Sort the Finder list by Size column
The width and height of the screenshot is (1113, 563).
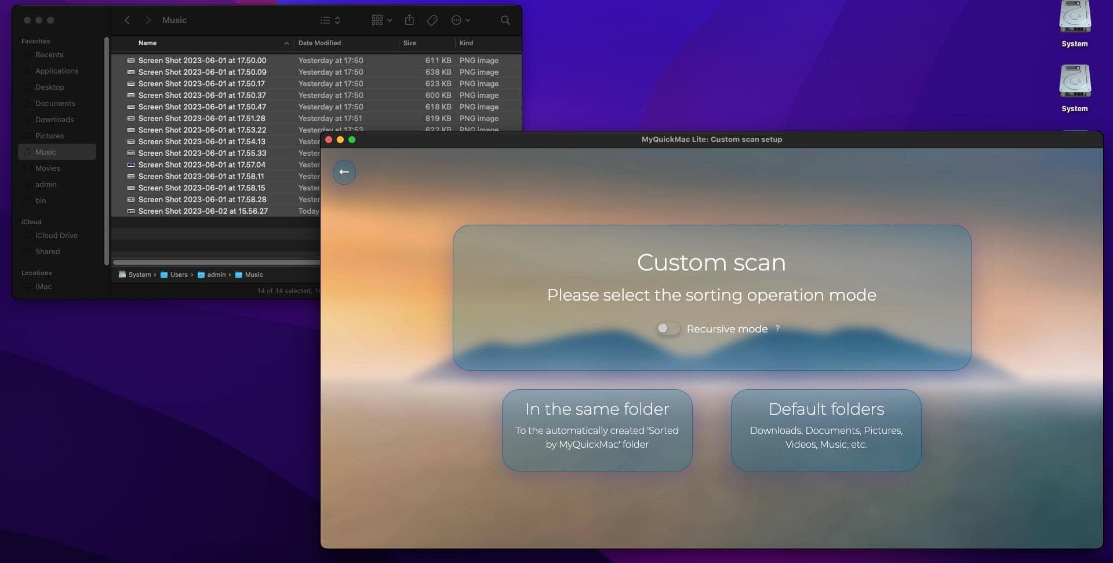point(409,43)
